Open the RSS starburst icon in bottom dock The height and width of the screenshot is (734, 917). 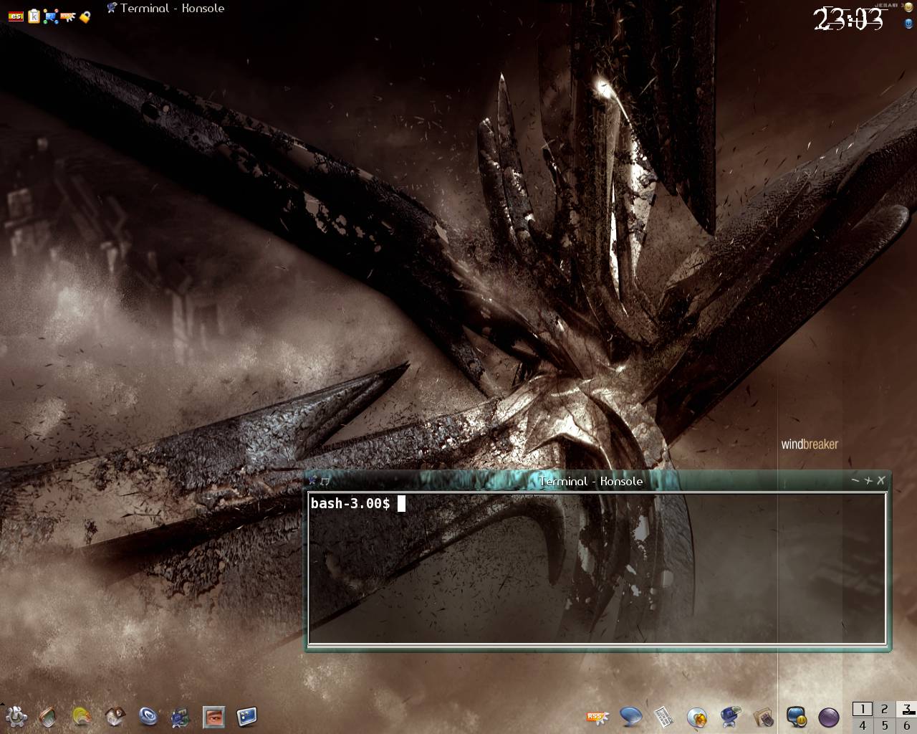[x=597, y=716]
